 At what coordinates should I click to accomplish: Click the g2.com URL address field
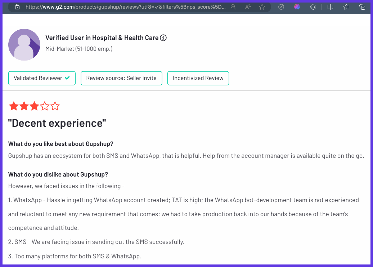[x=125, y=7]
